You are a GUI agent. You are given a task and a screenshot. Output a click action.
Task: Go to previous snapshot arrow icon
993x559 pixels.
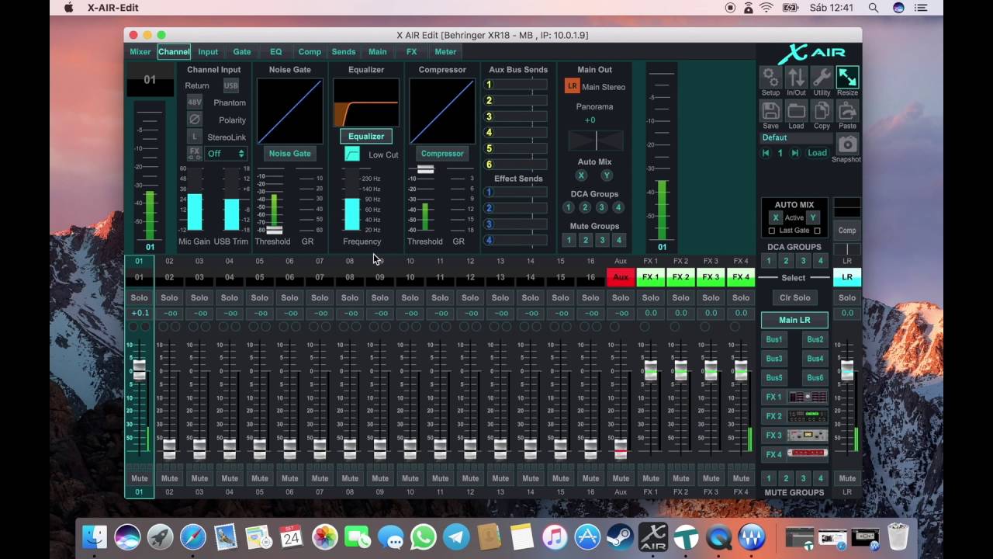pos(766,153)
